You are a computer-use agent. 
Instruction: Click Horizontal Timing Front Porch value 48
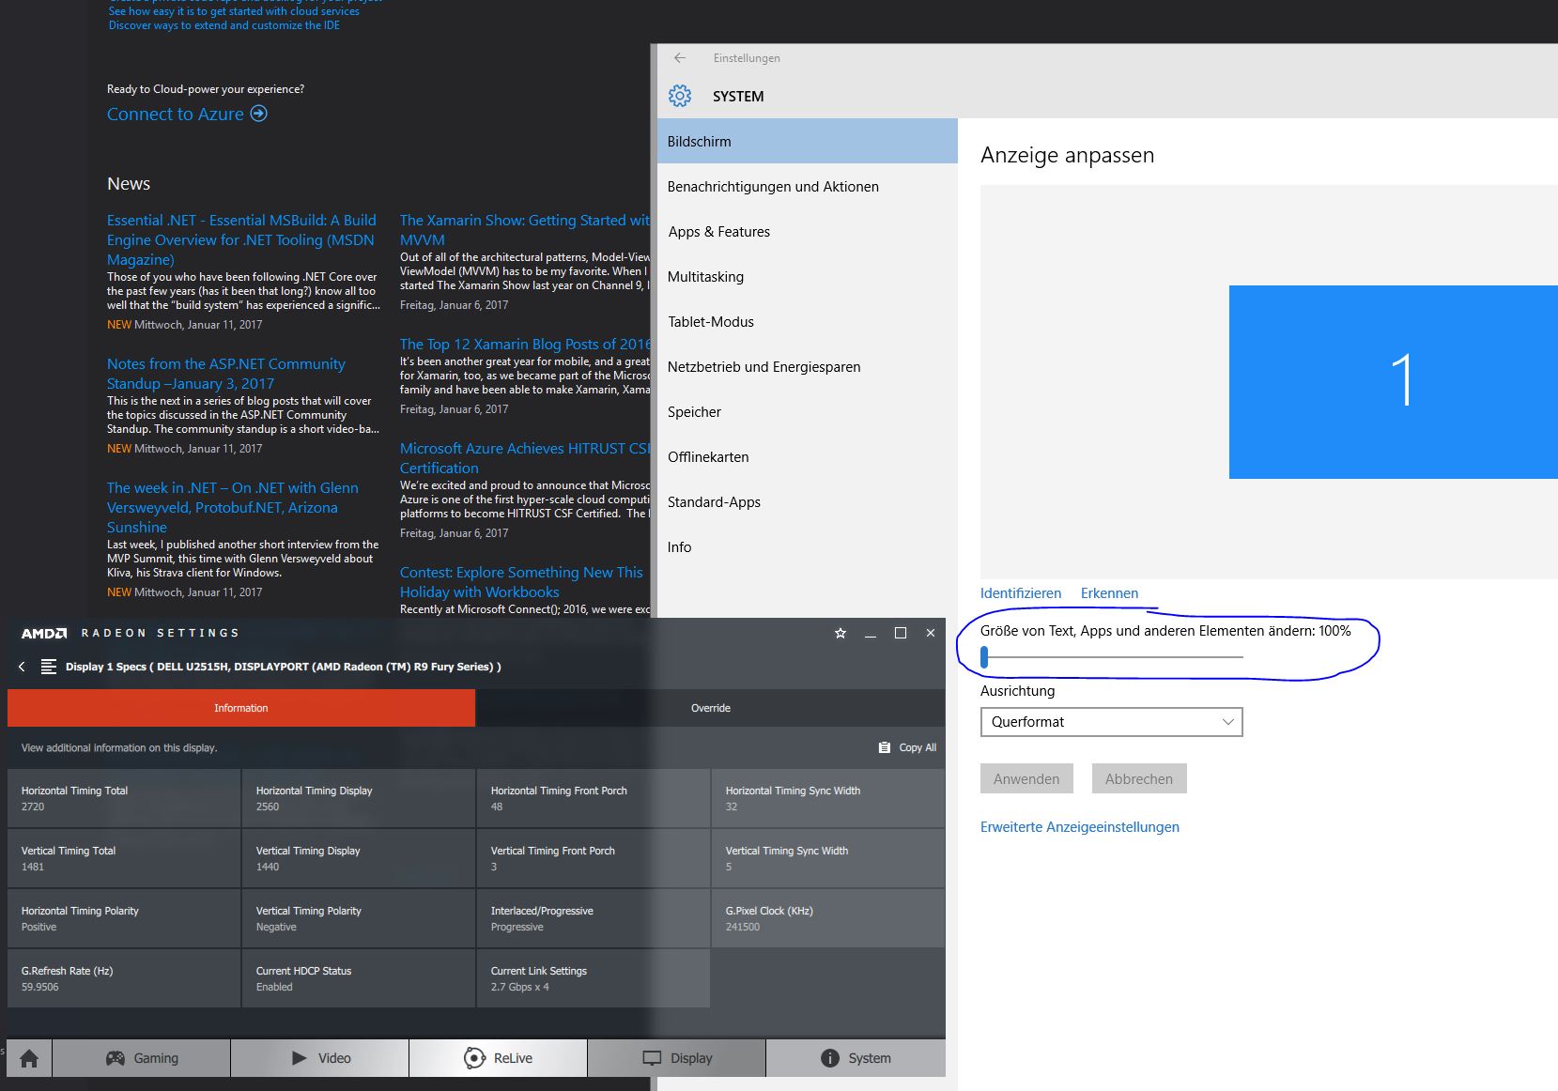point(497,807)
